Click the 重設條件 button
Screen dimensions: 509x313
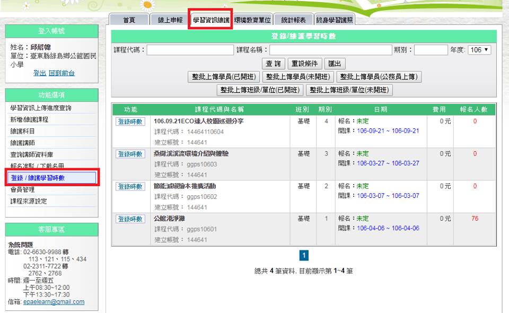click(304, 64)
